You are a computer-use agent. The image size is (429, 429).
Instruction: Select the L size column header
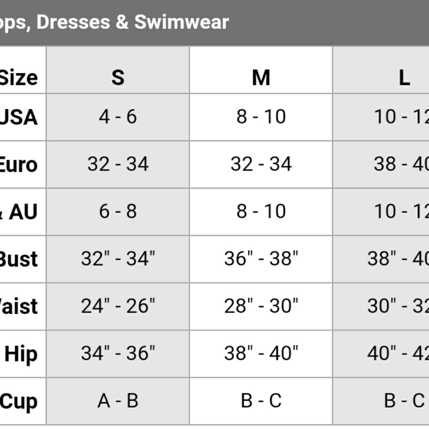click(x=404, y=78)
